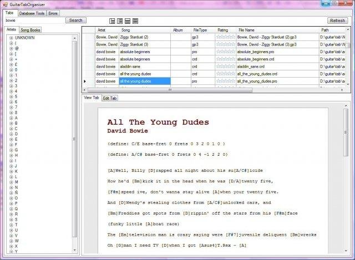This screenshot has height=260, width=355.
Task: Select the K tree item
Action: [16, 171]
